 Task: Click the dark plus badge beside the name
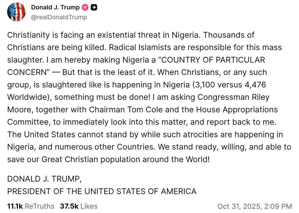pyautogui.click(x=94, y=8)
